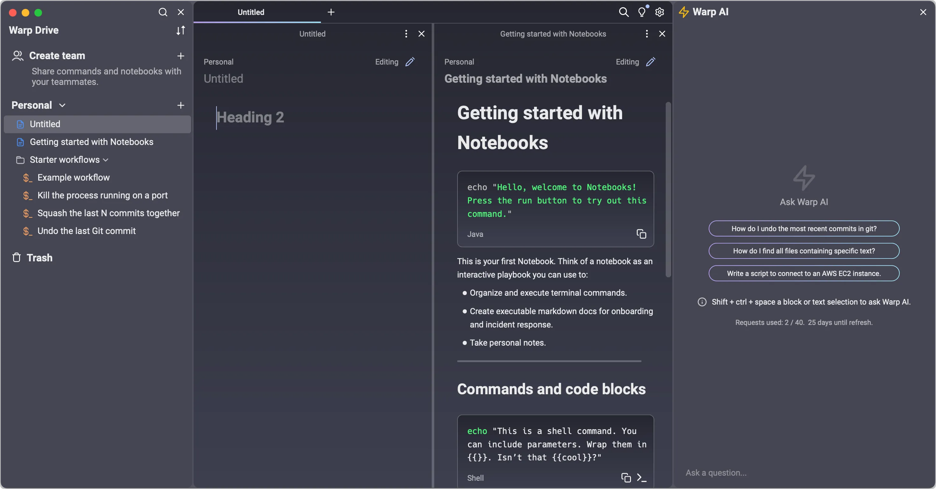936x489 pixels.
Task: Add new item in Personal with plus icon
Action: click(181, 105)
